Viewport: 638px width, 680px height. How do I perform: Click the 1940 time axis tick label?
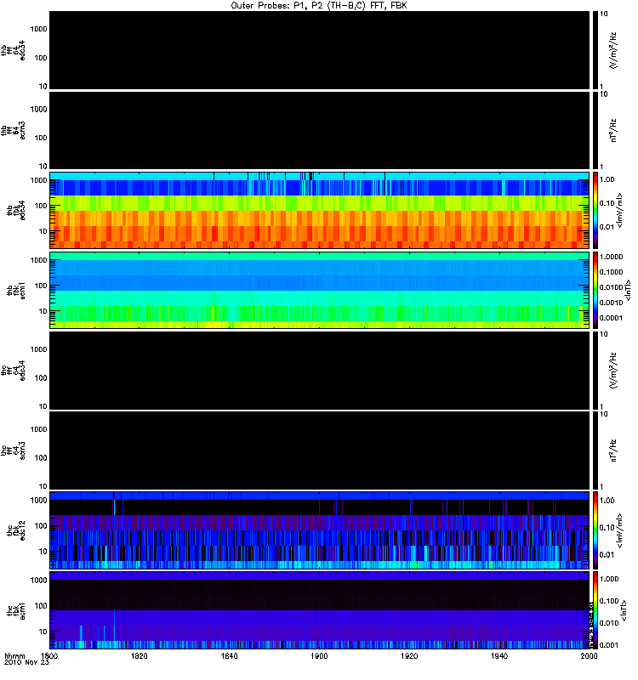pyautogui.click(x=499, y=655)
